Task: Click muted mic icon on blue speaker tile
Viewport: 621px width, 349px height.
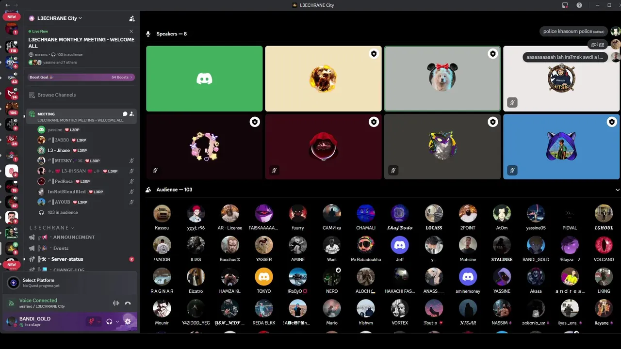Action: click(x=512, y=170)
